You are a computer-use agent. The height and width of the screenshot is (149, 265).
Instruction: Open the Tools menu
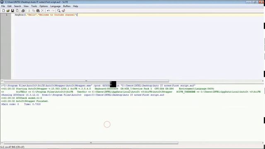click(x=34, y=6)
